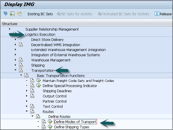173x130 pixels.
Task: Click Activated BC Sets for Activity
Action: [x=123, y=14]
